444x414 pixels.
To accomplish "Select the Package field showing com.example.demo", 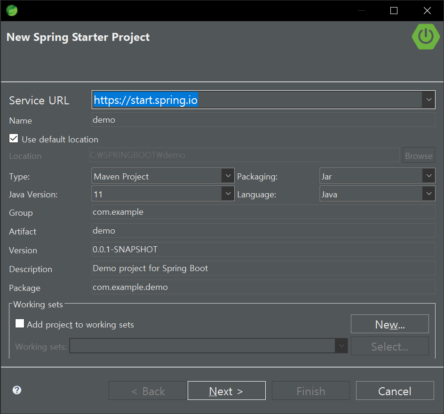I will 263,287.
